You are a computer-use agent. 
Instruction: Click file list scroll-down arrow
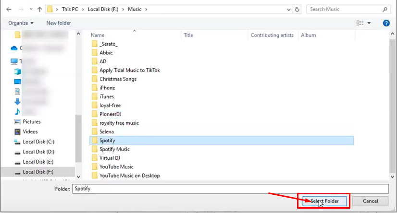pos(393,177)
